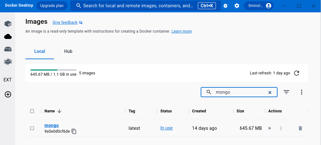Clear the mongo search text
The width and height of the screenshot is (321, 145).
click(x=270, y=92)
